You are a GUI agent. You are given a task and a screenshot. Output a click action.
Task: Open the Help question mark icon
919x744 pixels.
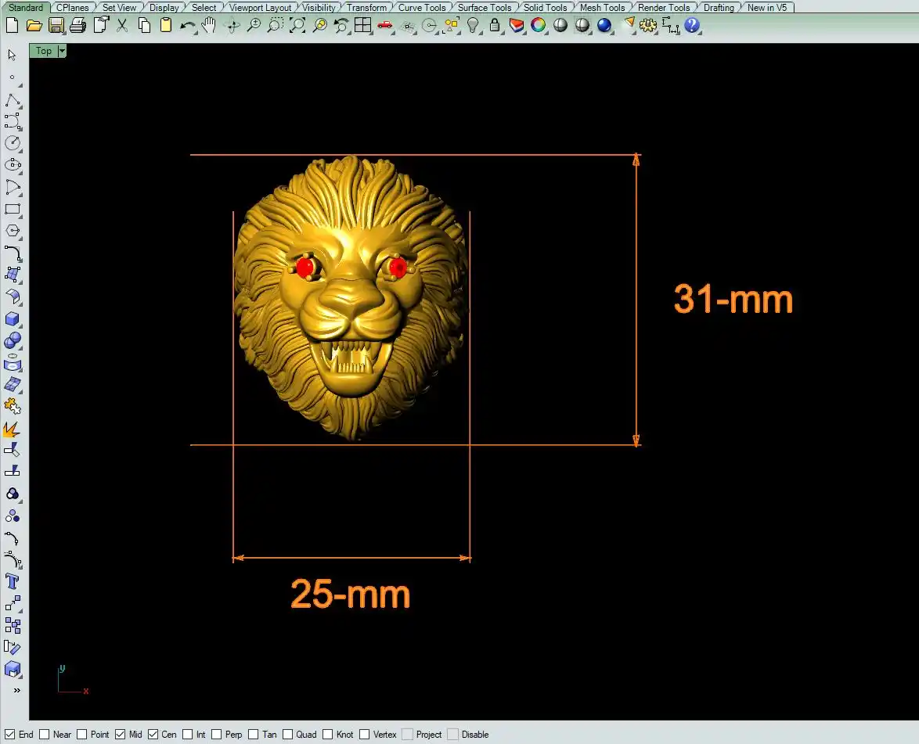click(x=691, y=26)
